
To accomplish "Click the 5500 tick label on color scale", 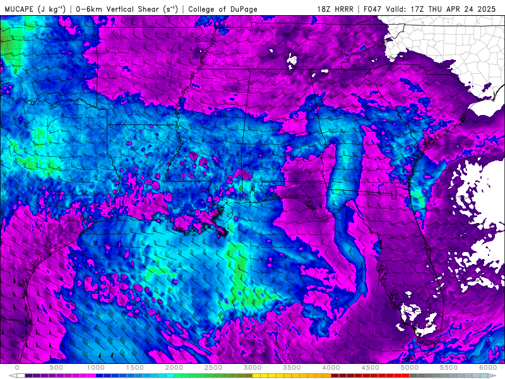I will click(x=449, y=368).
